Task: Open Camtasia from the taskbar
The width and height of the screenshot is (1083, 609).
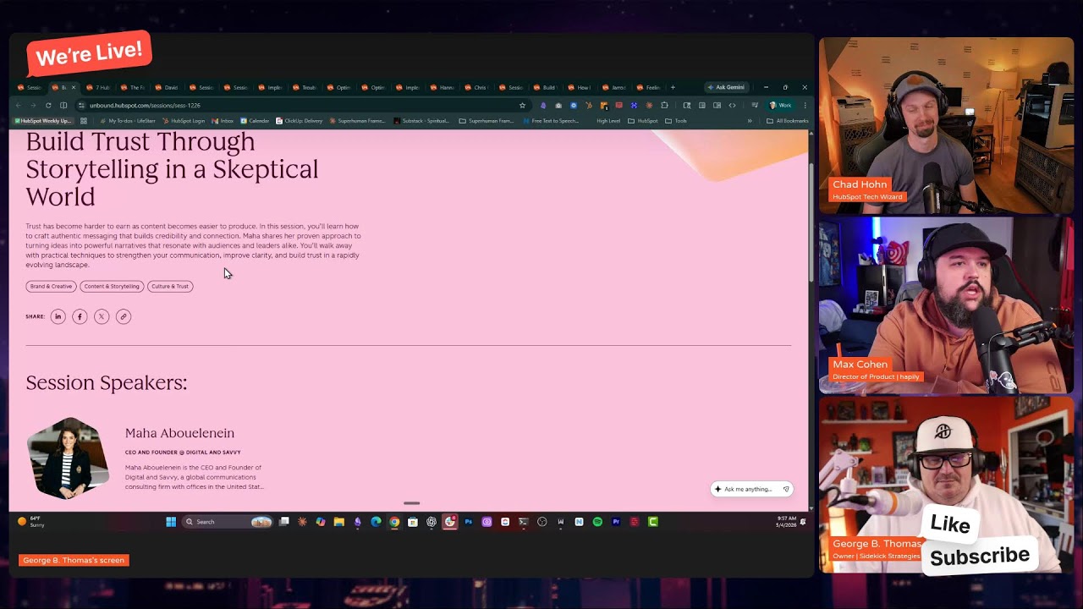Action: click(653, 522)
